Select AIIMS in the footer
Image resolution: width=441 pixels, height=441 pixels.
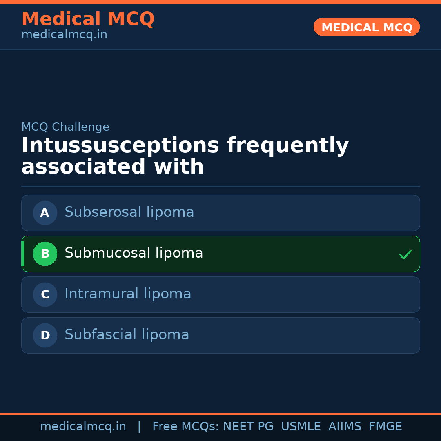[x=345, y=427]
